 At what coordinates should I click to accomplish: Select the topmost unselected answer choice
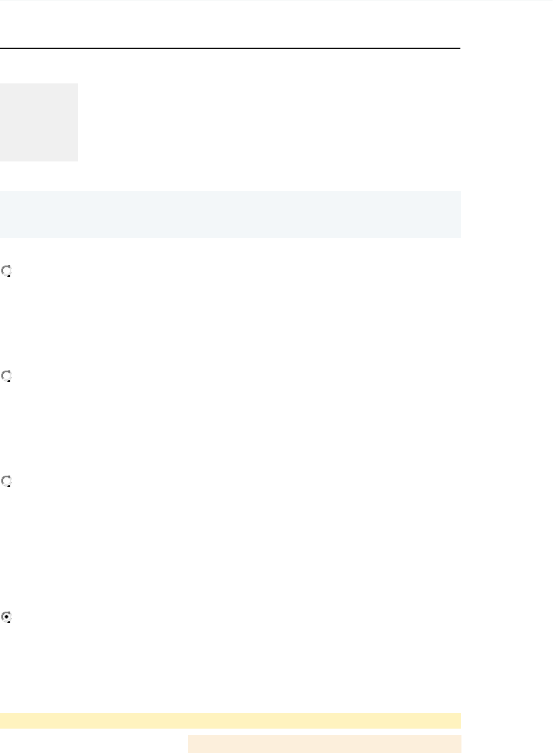pyautogui.click(x=6, y=271)
